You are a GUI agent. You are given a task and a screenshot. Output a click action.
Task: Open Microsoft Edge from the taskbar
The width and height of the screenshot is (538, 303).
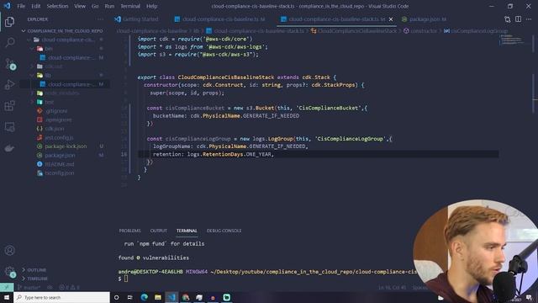point(144,297)
